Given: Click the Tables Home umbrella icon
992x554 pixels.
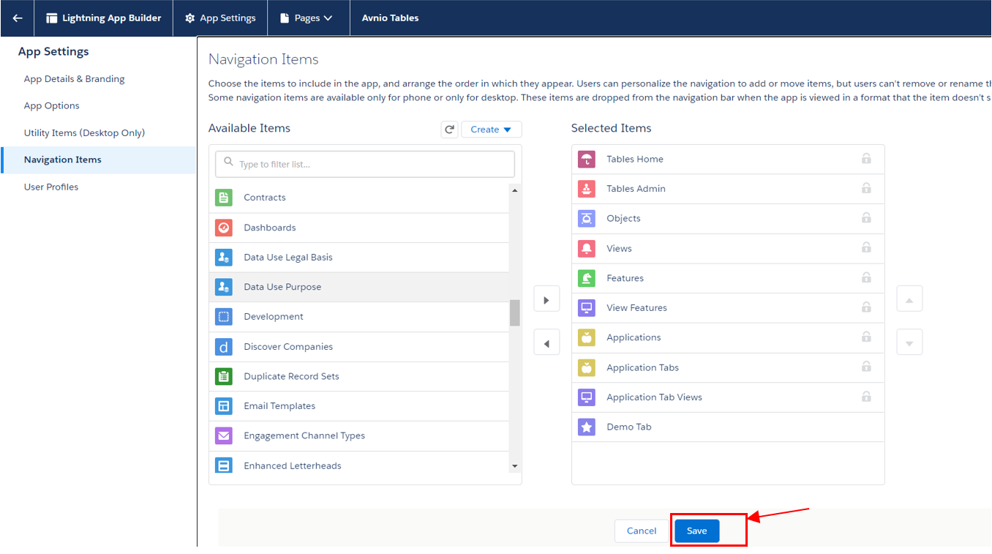Looking at the screenshot, I should [x=586, y=159].
